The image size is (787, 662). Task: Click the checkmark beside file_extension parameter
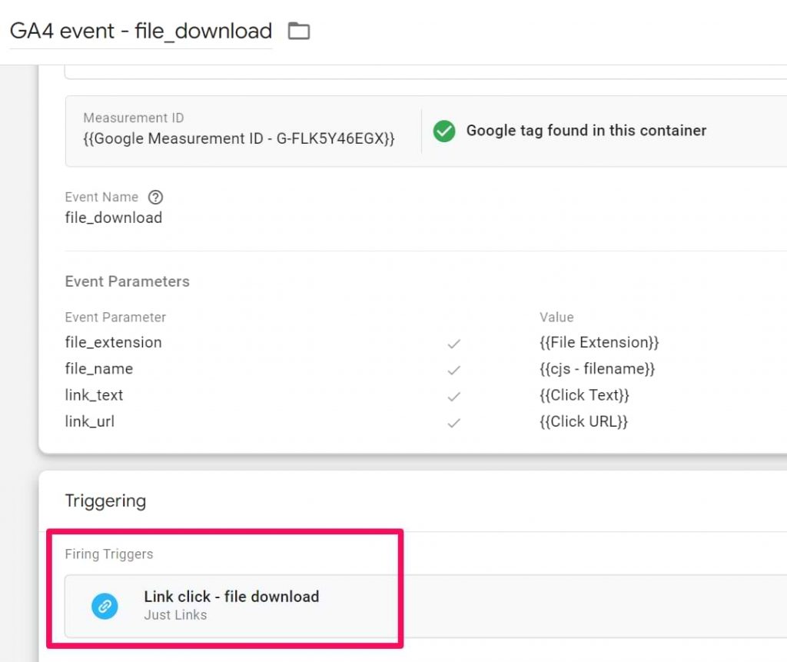[453, 344]
